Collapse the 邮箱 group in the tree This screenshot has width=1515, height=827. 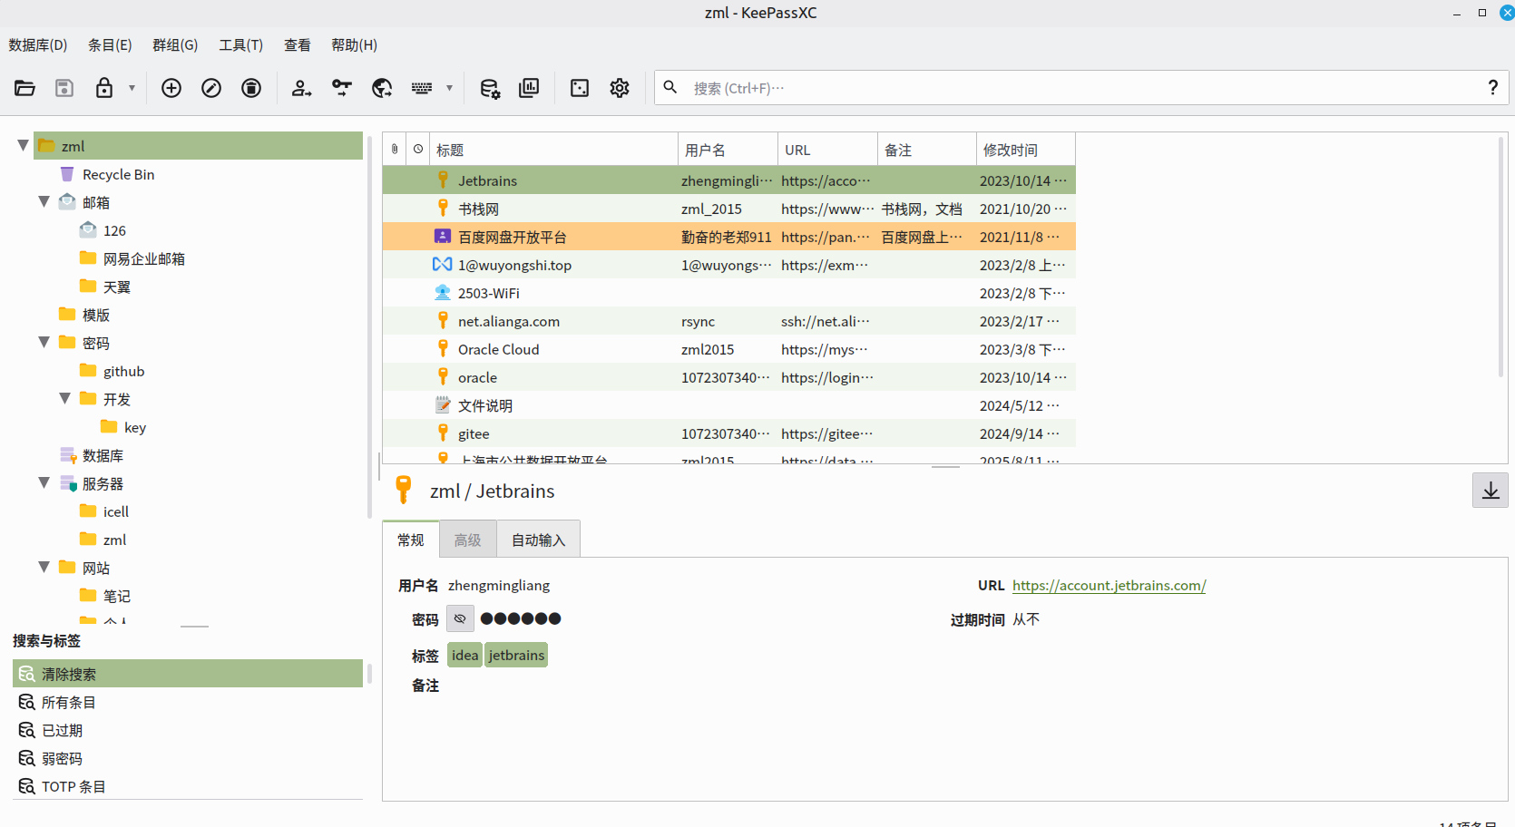44,201
